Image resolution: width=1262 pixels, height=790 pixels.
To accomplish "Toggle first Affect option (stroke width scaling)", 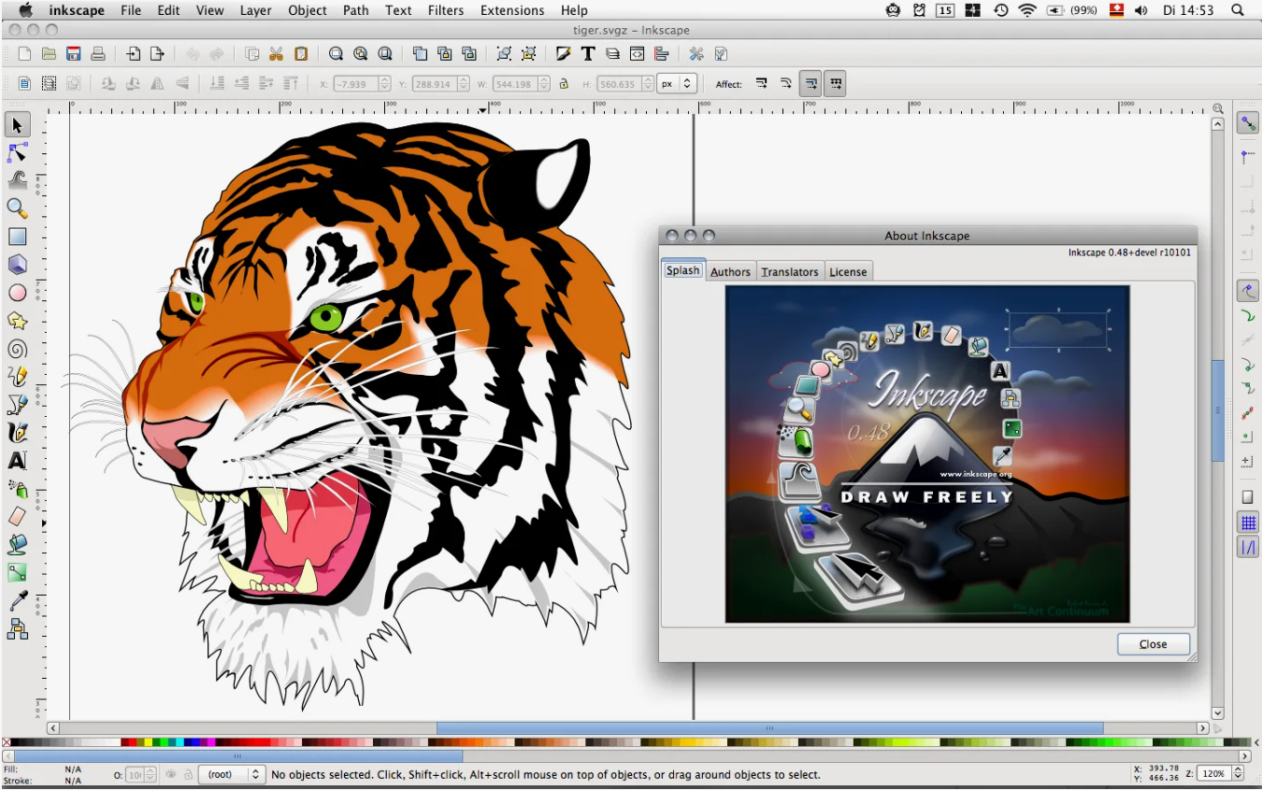I will [761, 83].
